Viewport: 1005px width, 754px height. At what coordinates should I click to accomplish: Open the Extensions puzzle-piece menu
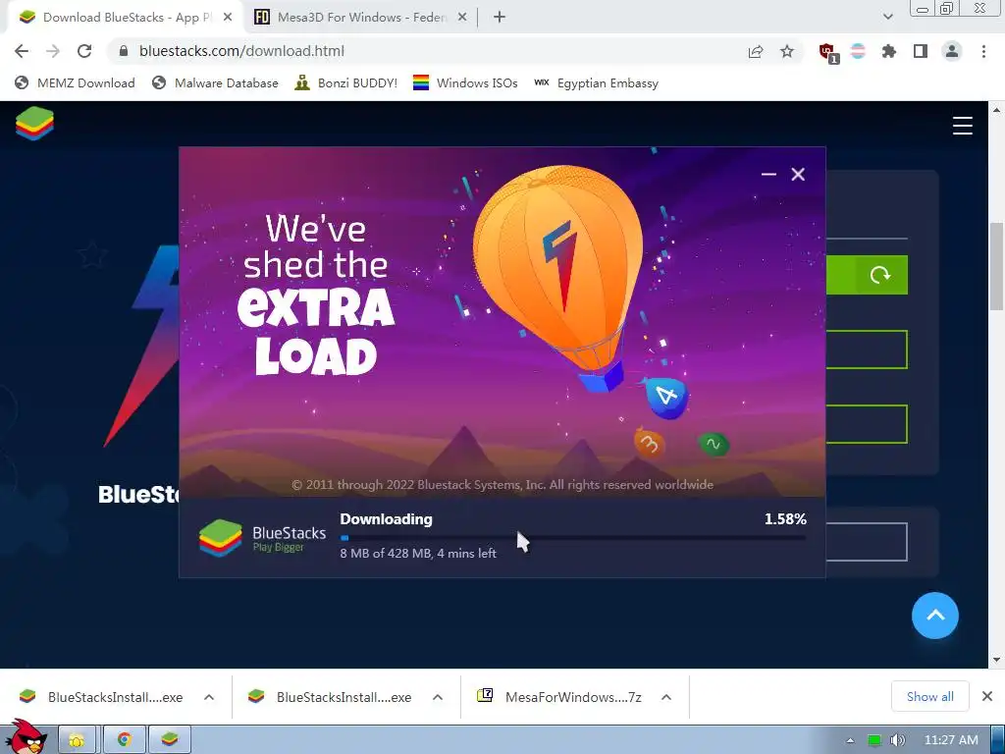[889, 51]
